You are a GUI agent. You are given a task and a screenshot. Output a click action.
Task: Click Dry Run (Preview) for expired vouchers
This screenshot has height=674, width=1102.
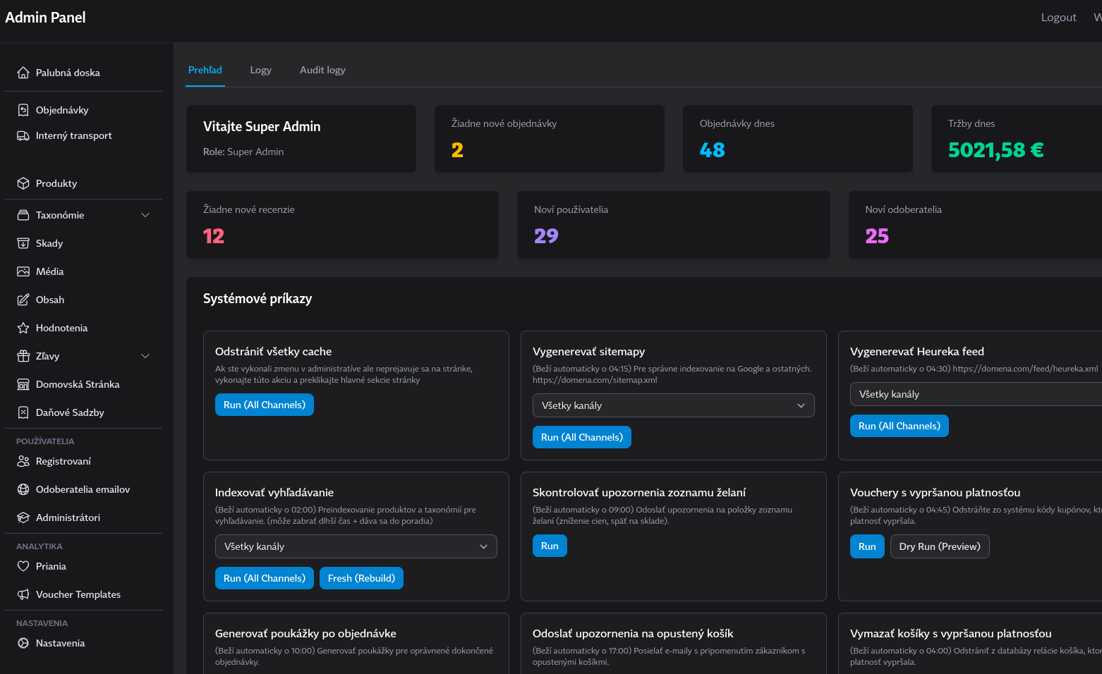click(939, 546)
